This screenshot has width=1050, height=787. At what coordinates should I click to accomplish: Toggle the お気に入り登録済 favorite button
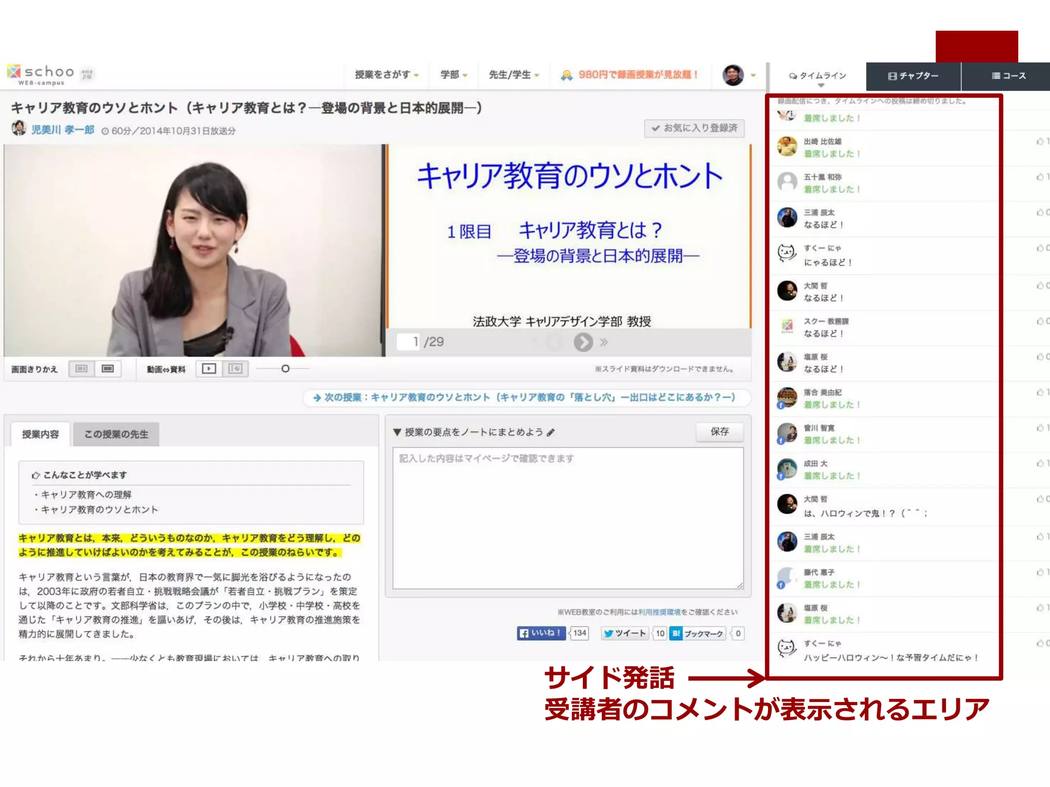(694, 128)
